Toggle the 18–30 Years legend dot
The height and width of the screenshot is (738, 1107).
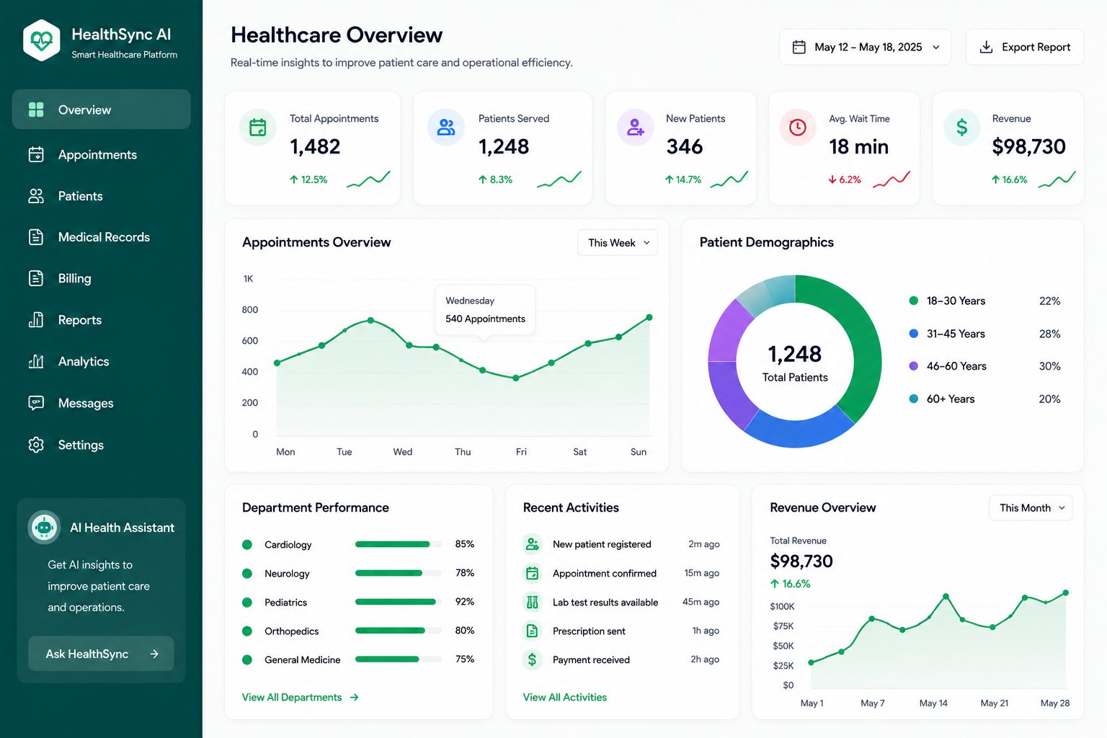point(914,301)
